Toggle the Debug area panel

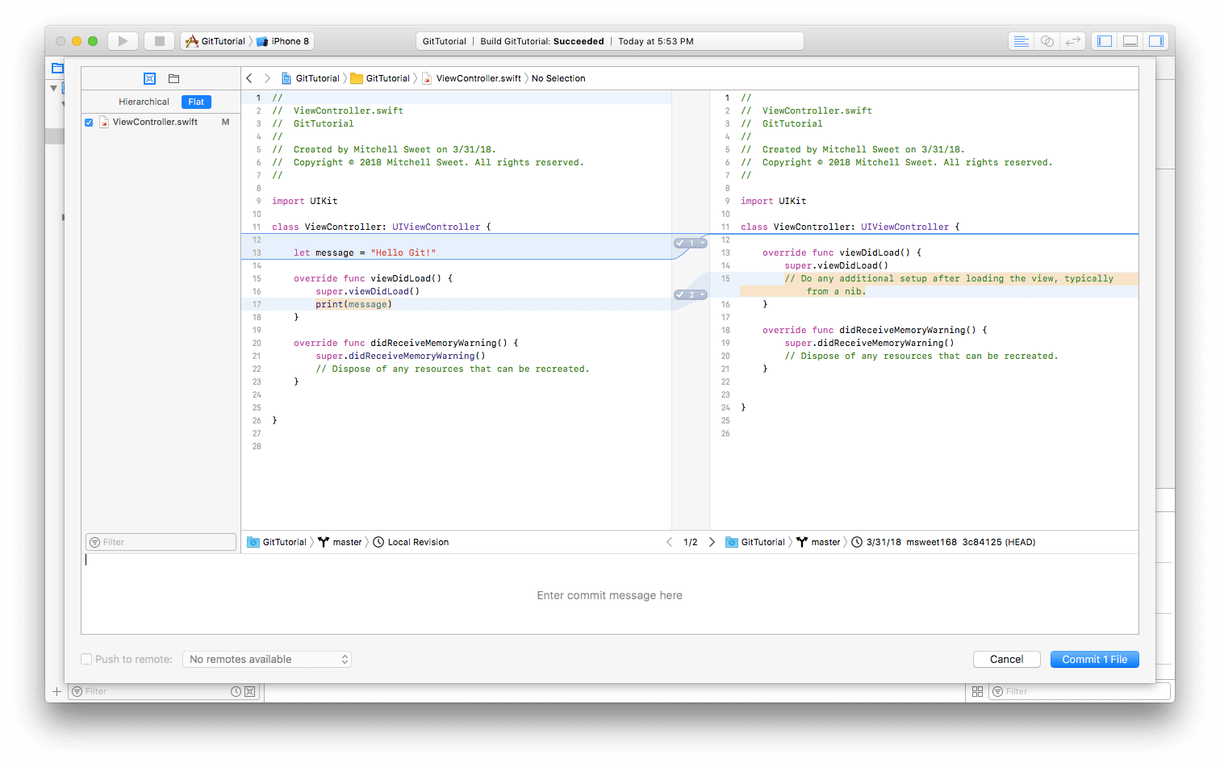1130,41
